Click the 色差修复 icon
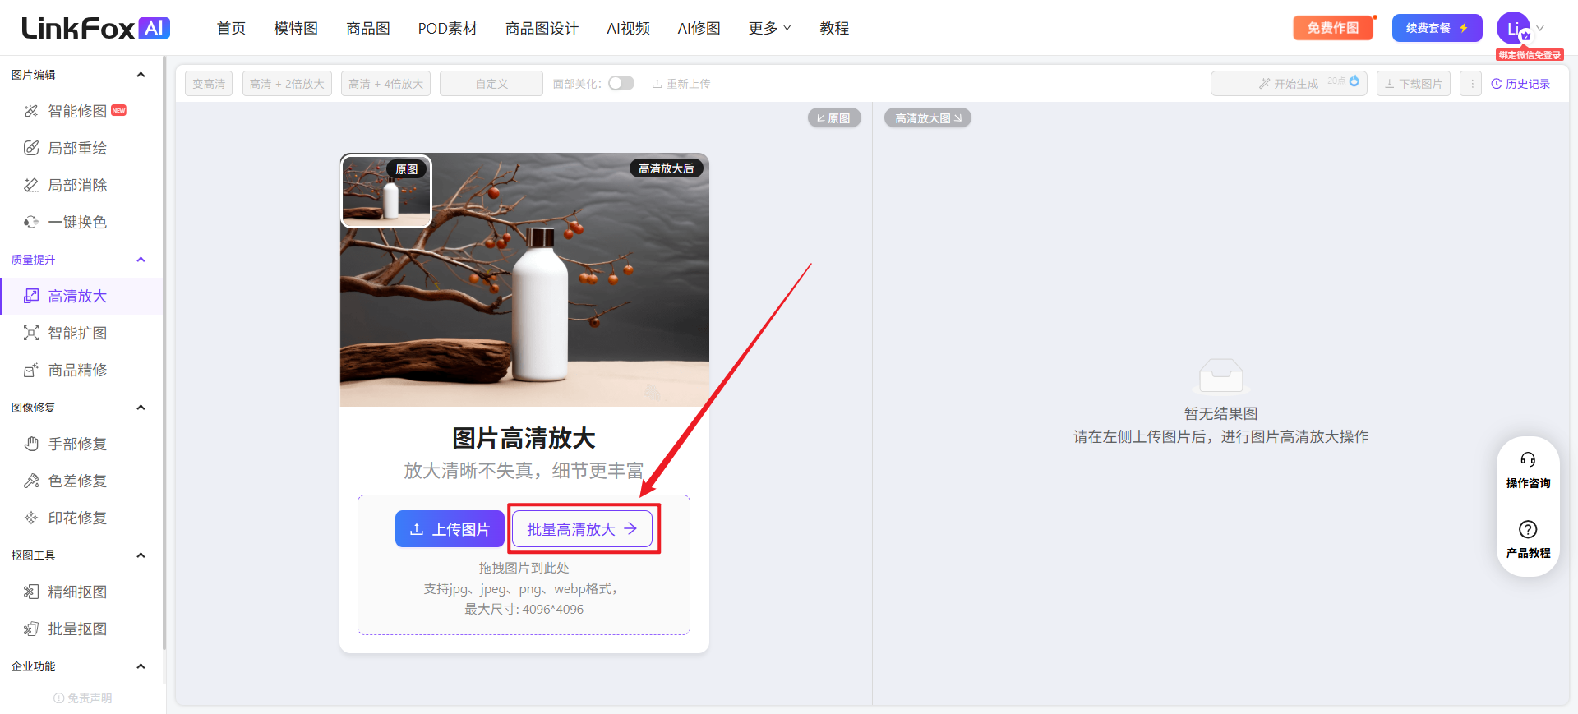The width and height of the screenshot is (1578, 714). [x=31, y=481]
